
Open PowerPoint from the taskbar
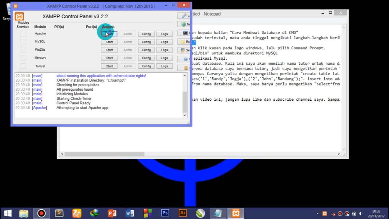click(x=112, y=213)
